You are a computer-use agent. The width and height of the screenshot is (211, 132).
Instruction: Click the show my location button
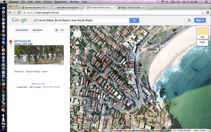[77, 43]
